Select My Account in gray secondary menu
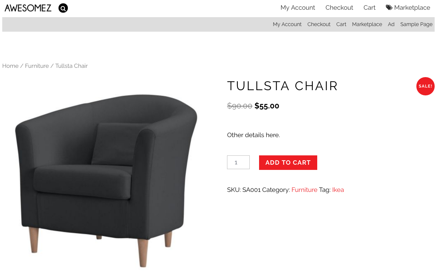 [287, 24]
